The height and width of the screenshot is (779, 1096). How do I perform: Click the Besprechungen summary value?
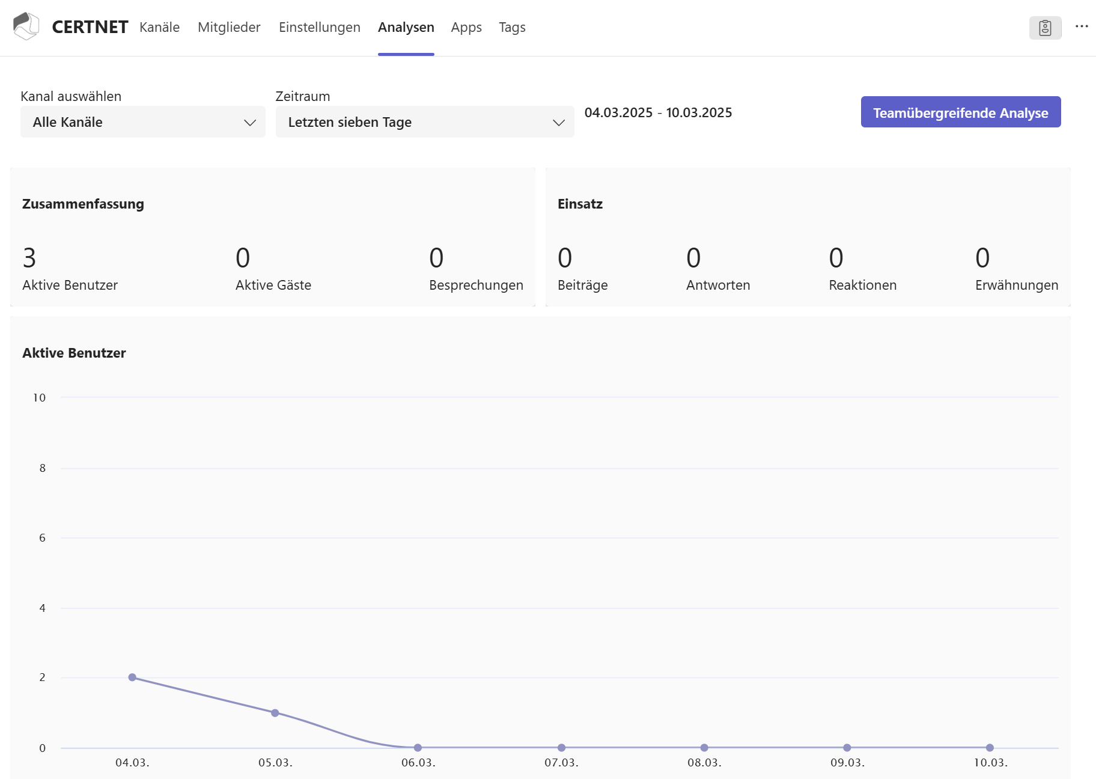coord(436,258)
